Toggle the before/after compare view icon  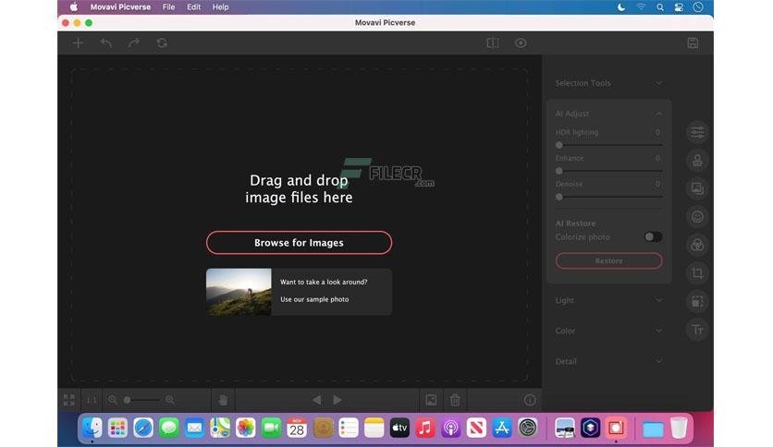coord(493,42)
